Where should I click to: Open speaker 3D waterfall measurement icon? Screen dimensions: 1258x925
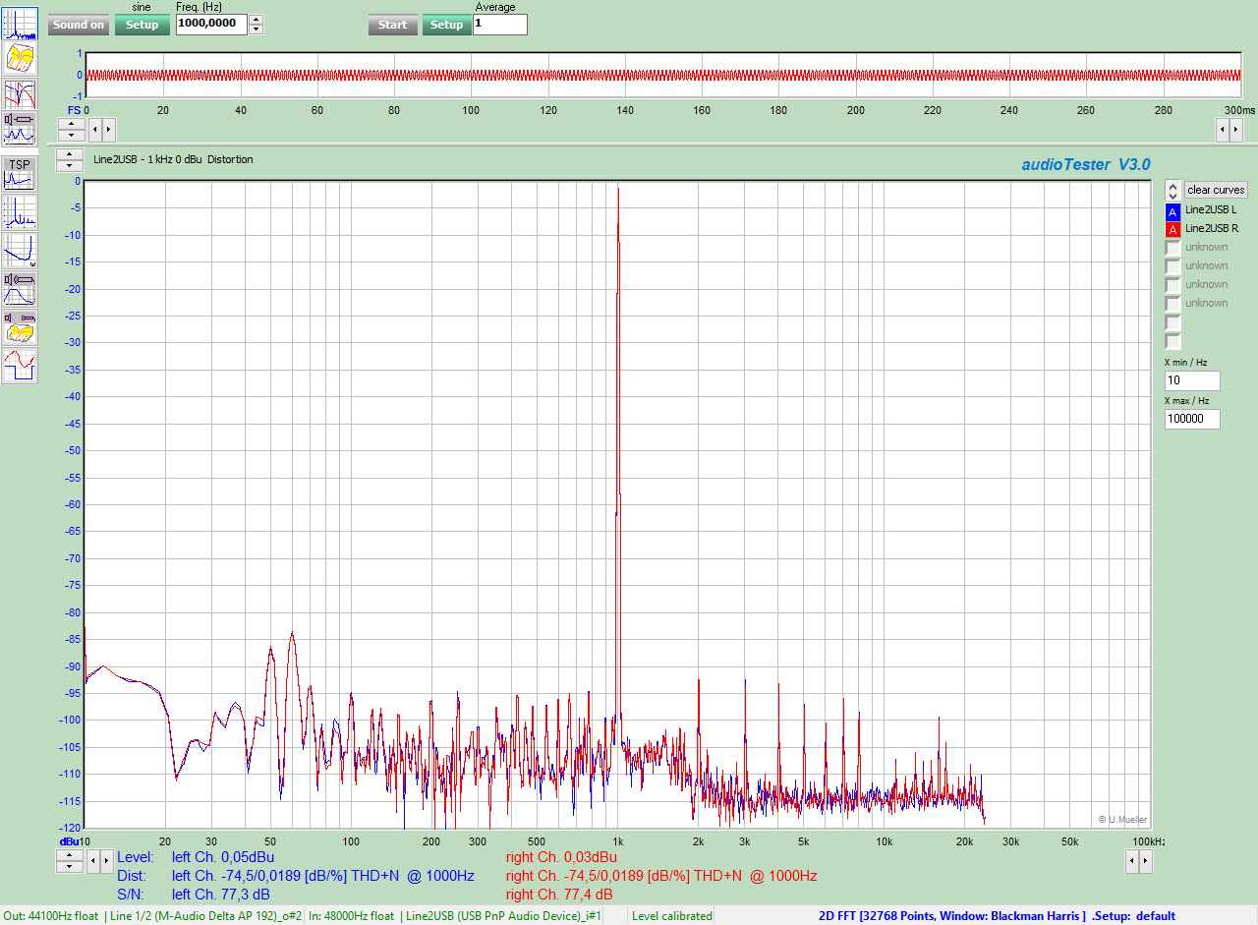pyautogui.click(x=20, y=327)
